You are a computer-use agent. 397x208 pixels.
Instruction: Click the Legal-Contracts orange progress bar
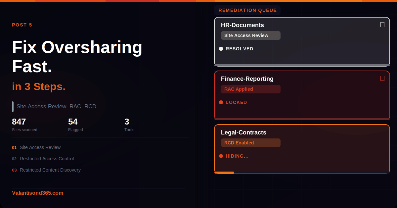[224, 173]
